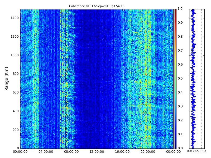Click the 08:00:00 time tick label
The height and width of the screenshot is (158, 211).
(71, 152)
